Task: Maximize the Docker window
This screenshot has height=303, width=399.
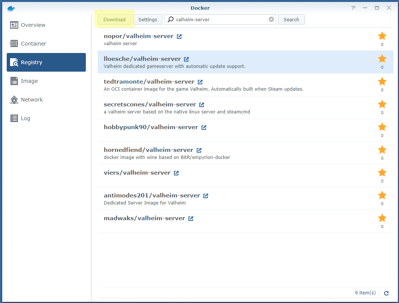Action: click(377, 8)
